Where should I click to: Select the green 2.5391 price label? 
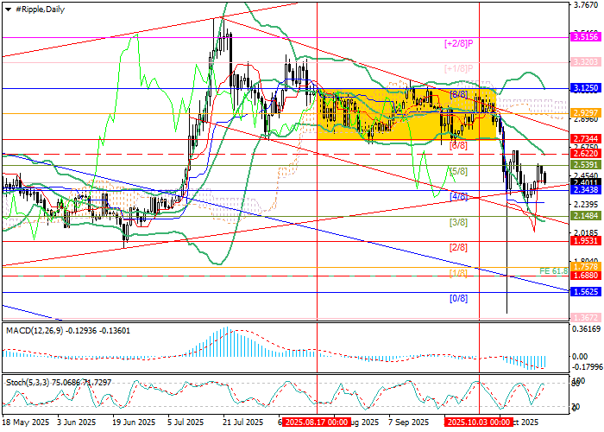[586, 165]
